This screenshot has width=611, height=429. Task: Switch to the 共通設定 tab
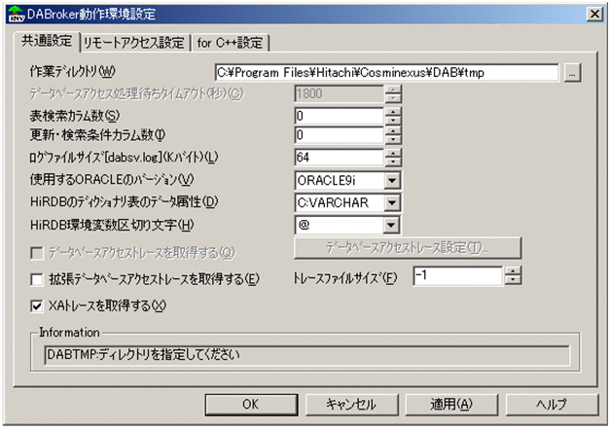(47, 41)
